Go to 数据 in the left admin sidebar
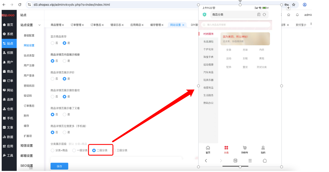329x172 pixels. click(8, 137)
